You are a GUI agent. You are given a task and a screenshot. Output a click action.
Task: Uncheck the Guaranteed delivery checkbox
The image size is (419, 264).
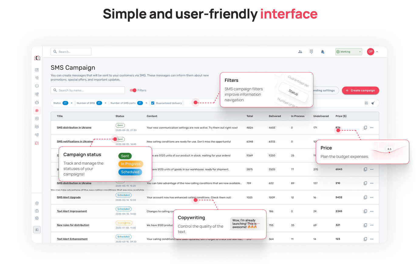pos(153,103)
